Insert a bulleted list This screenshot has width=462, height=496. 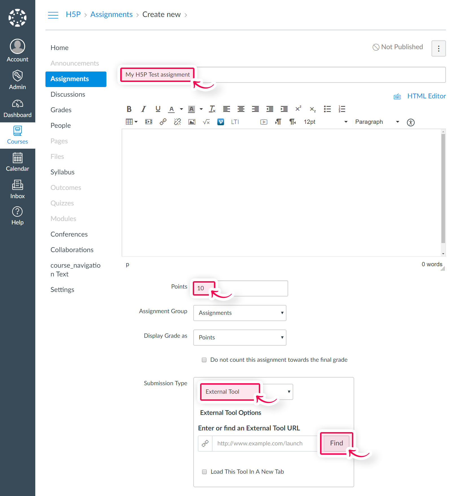[x=327, y=109]
